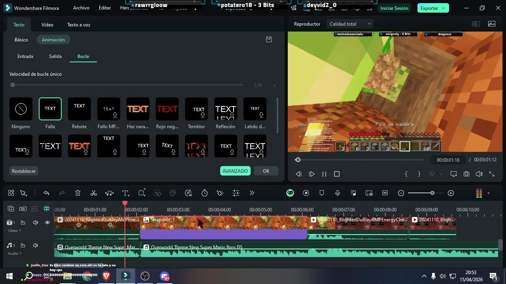Select the Snapshot_1 clip on timeline

point(224,227)
